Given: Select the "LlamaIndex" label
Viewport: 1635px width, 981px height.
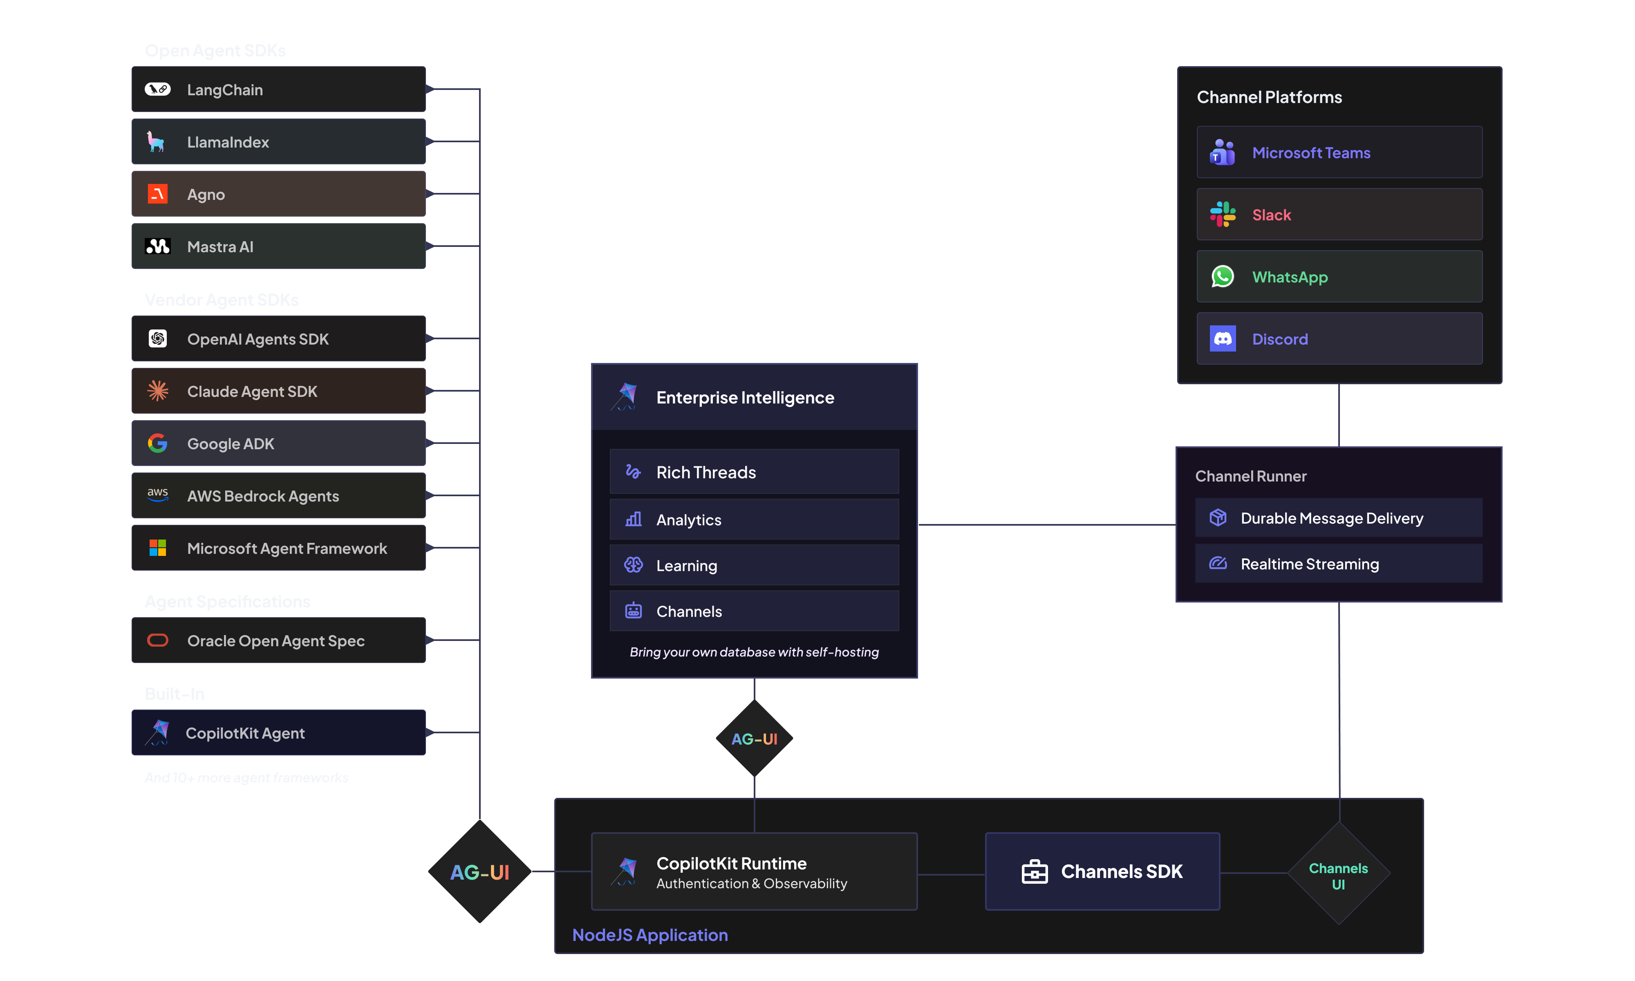Looking at the screenshot, I should coord(228,142).
